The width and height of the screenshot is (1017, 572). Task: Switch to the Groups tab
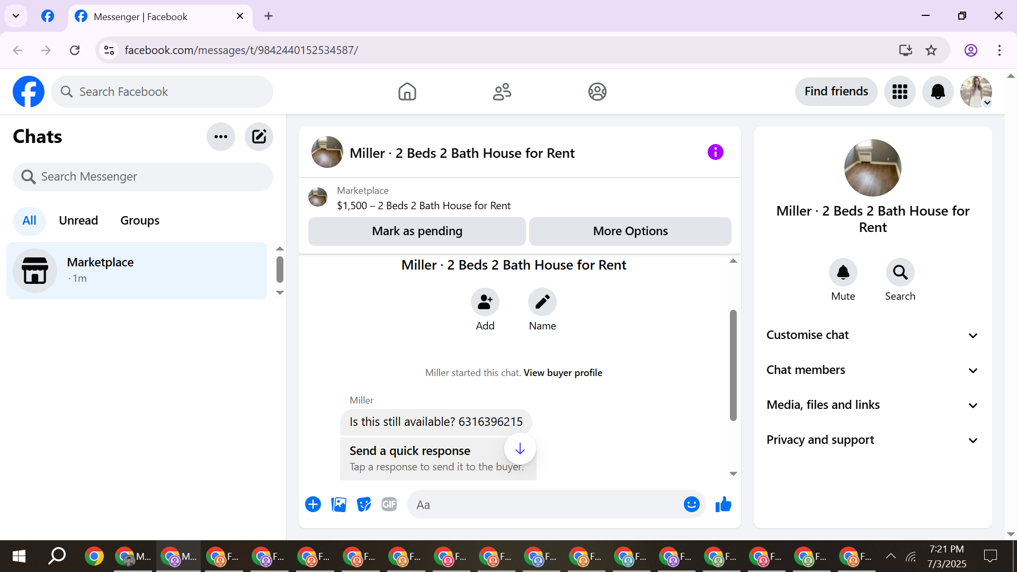(140, 221)
